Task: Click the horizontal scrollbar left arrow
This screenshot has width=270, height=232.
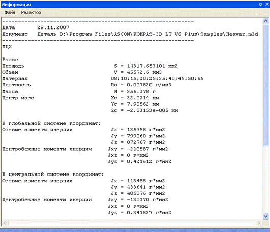Action: [5, 223]
